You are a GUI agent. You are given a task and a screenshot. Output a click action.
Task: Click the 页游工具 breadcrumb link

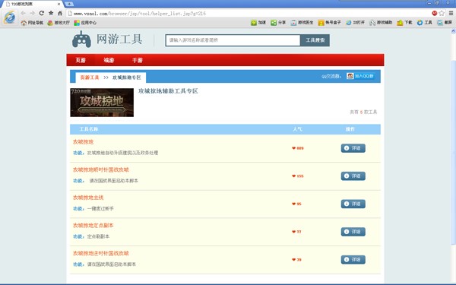(90, 78)
